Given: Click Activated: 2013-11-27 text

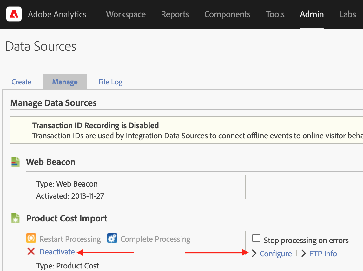Looking at the screenshot, I should (70, 196).
